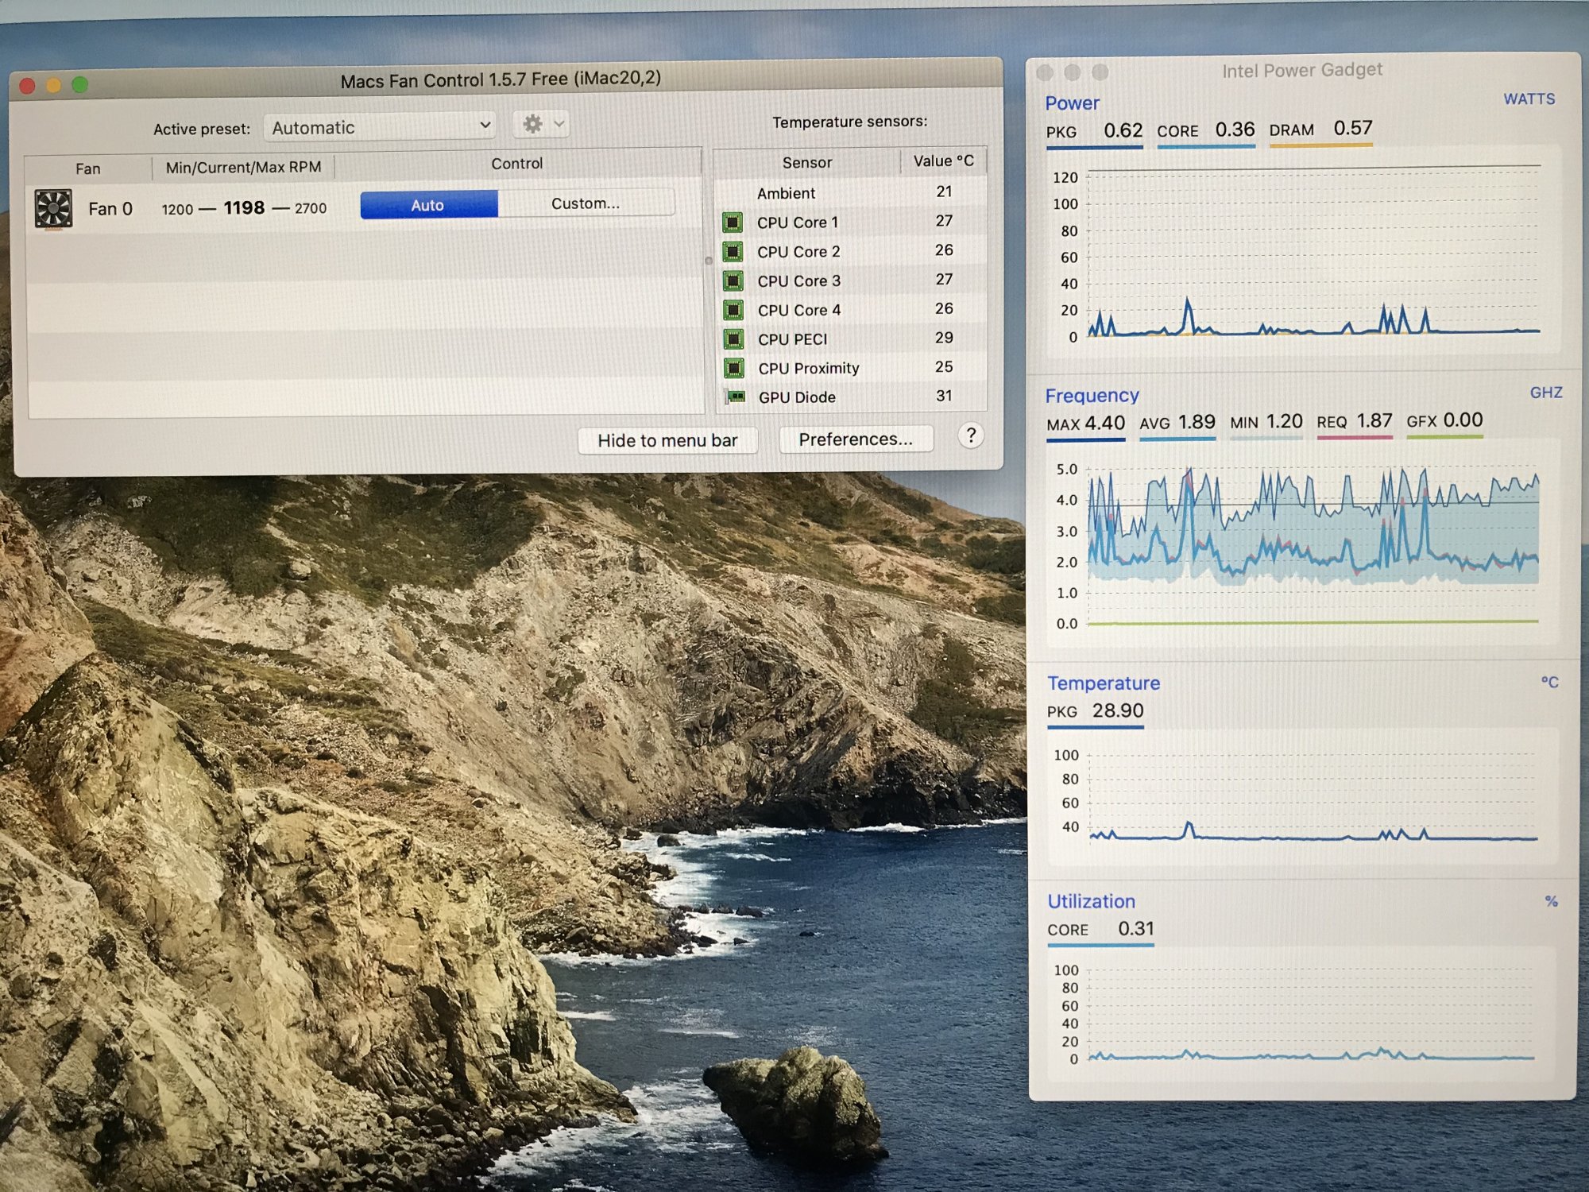Open the Active preset Automatic dropdown
The image size is (1589, 1192).
click(x=380, y=127)
